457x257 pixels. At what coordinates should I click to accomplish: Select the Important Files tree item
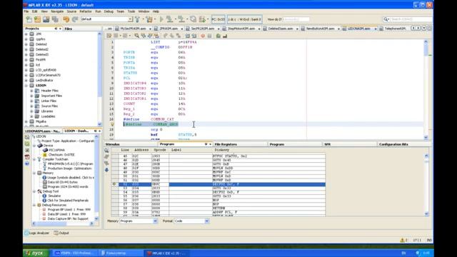tap(51, 96)
